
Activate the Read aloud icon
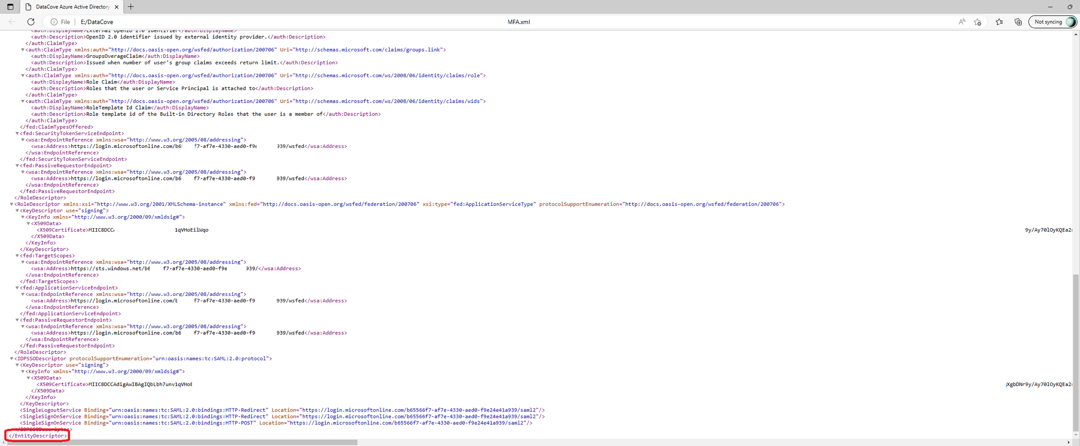click(962, 22)
